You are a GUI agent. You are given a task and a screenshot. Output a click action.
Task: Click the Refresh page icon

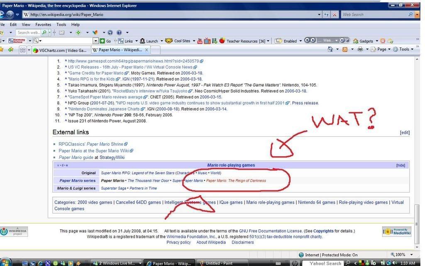point(326,15)
